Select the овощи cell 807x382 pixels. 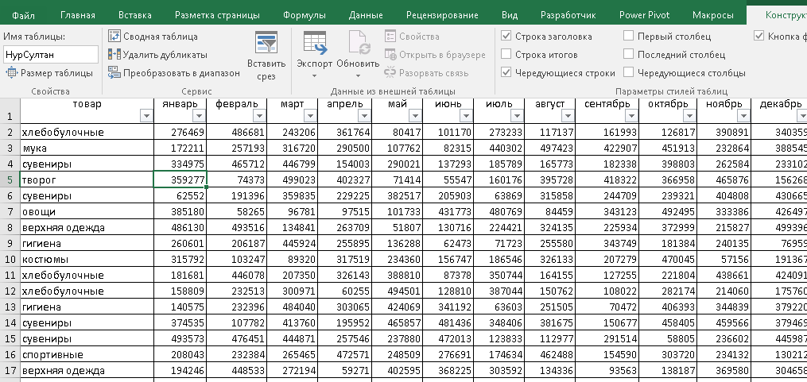[87, 212]
